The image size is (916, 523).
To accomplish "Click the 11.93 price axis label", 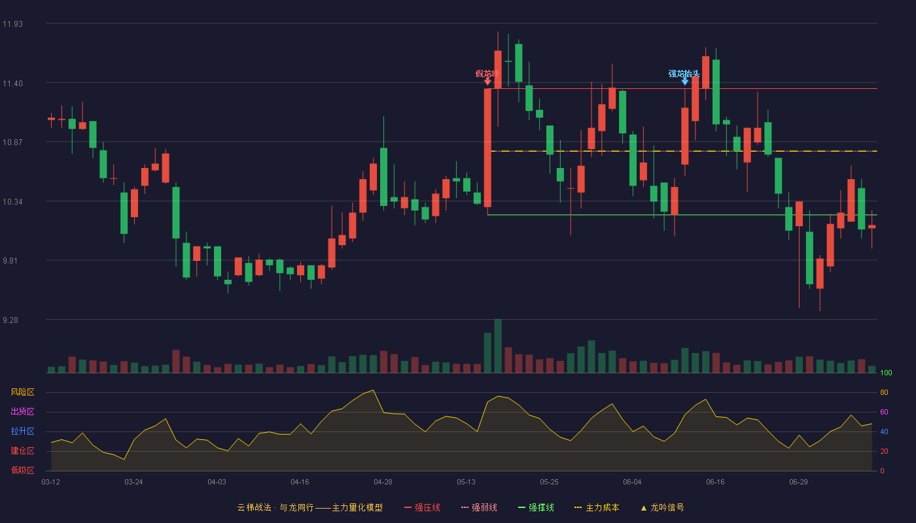I will [x=12, y=24].
